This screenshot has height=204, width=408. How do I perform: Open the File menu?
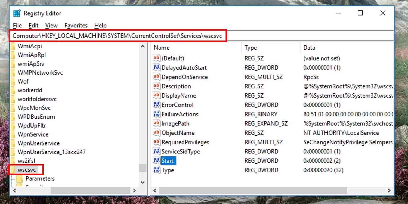coord(17,26)
